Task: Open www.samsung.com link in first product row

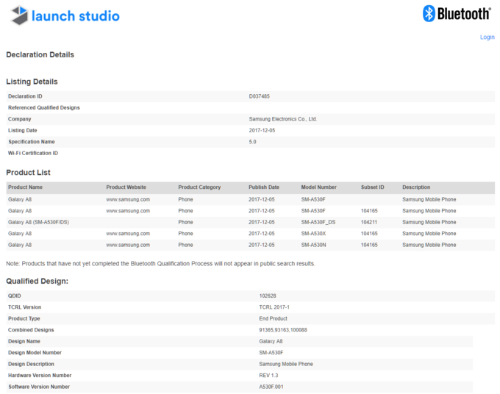Action: click(x=127, y=199)
